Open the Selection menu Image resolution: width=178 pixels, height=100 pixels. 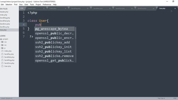[9, 4]
